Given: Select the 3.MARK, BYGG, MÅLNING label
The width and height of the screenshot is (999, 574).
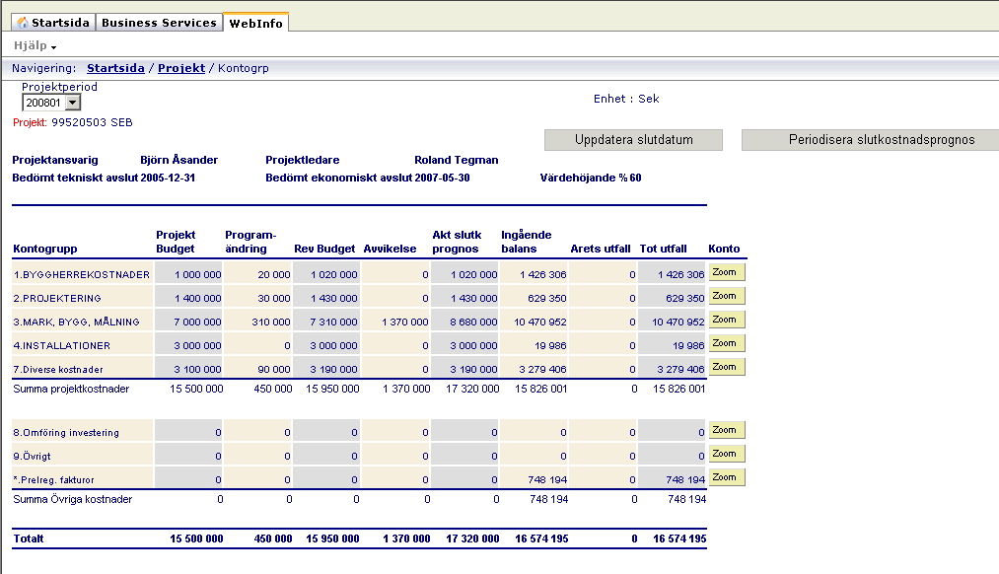Looking at the screenshot, I should tap(77, 322).
